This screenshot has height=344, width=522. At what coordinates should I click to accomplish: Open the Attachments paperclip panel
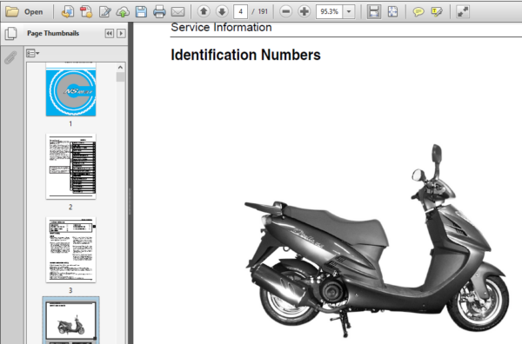pyautogui.click(x=10, y=57)
